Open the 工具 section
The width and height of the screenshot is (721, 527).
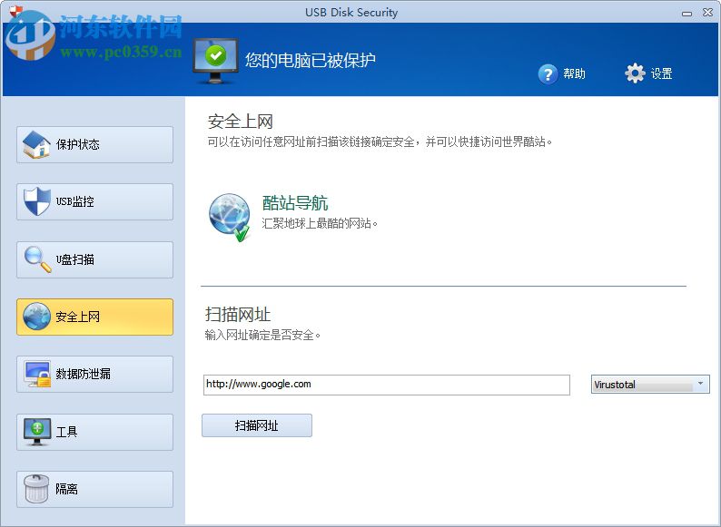click(94, 432)
